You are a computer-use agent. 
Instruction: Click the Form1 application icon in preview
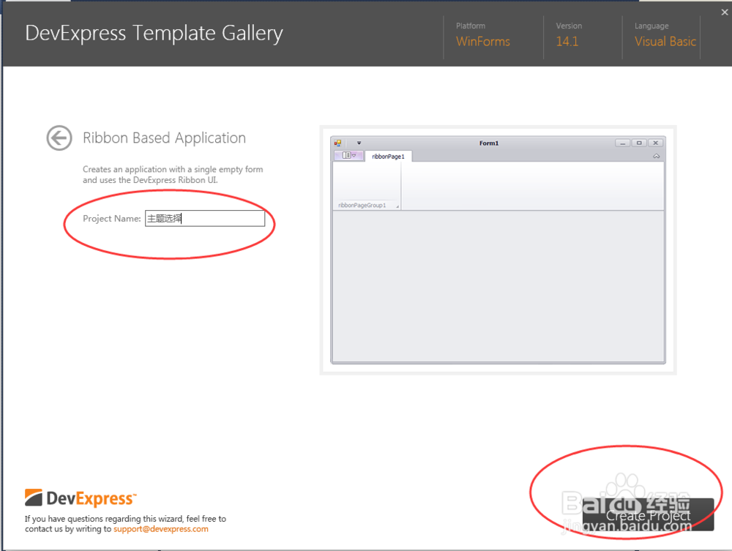[x=337, y=143]
